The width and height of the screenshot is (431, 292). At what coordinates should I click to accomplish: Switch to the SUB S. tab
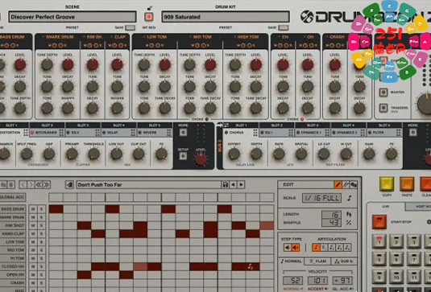click(x=344, y=261)
